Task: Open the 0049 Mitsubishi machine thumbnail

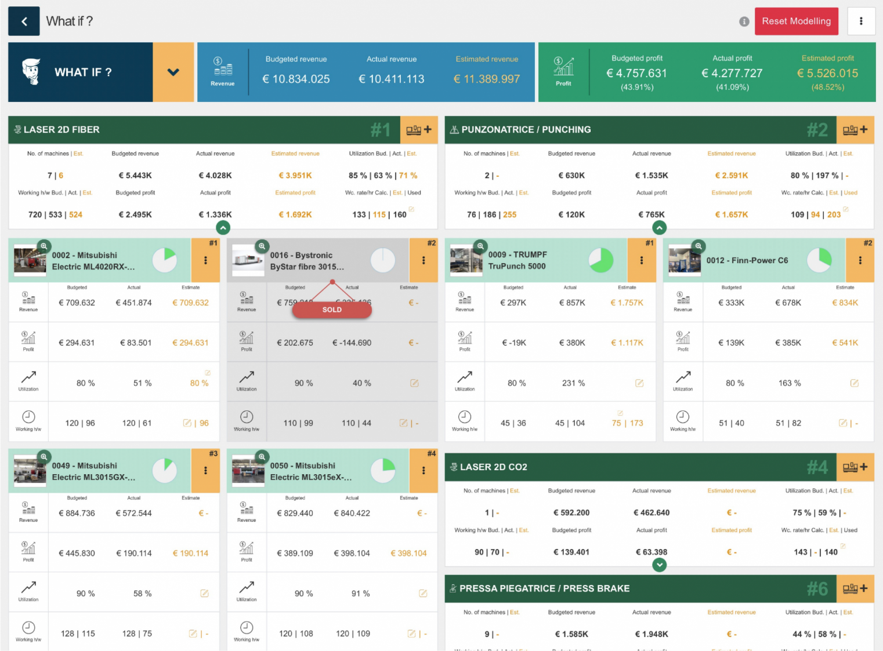Action: [30, 471]
